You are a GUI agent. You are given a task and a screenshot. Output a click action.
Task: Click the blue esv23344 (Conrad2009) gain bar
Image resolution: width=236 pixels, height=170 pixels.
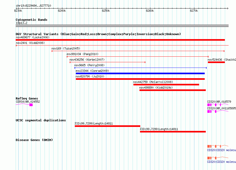(140, 73)
